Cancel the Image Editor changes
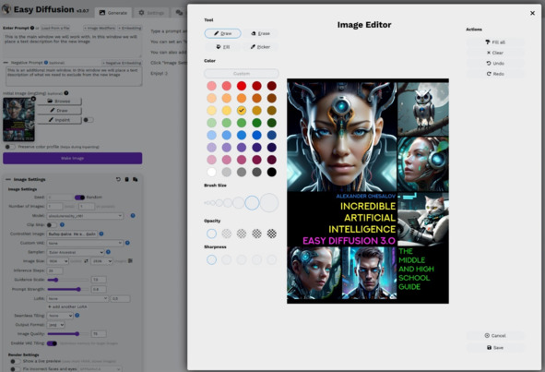 coord(495,335)
